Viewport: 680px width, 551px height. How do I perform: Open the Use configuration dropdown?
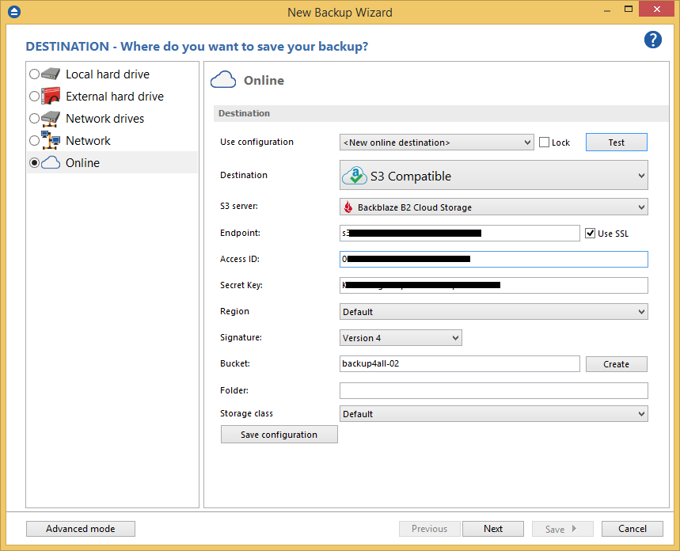pyautogui.click(x=436, y=142)
